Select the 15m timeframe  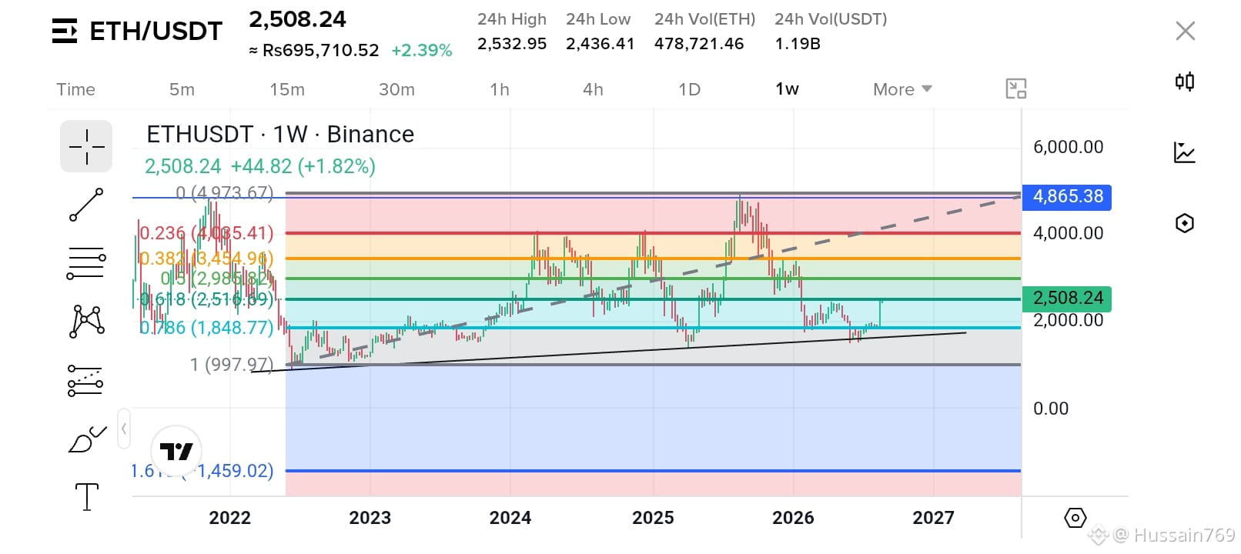287,89
